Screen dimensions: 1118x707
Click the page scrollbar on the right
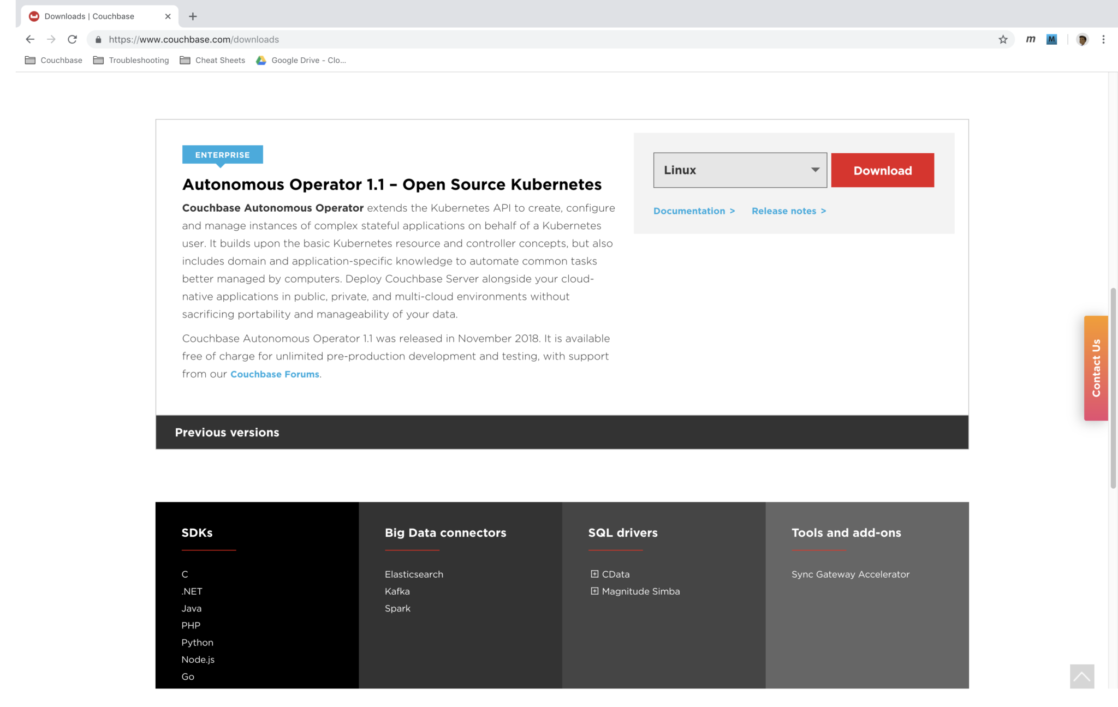(1113, 382)
